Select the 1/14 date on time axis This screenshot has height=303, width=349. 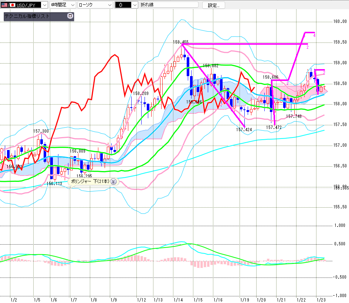(x=177, y=299)
